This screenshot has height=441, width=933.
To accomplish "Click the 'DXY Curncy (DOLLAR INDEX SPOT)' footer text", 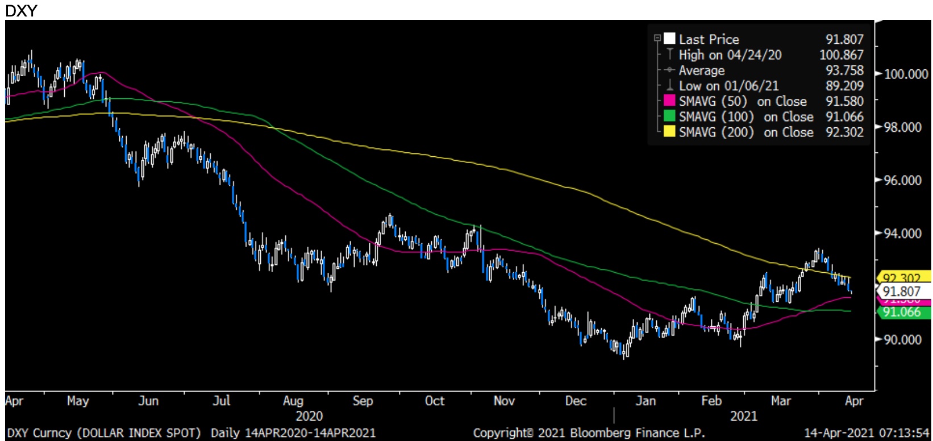I will [104, 432].
